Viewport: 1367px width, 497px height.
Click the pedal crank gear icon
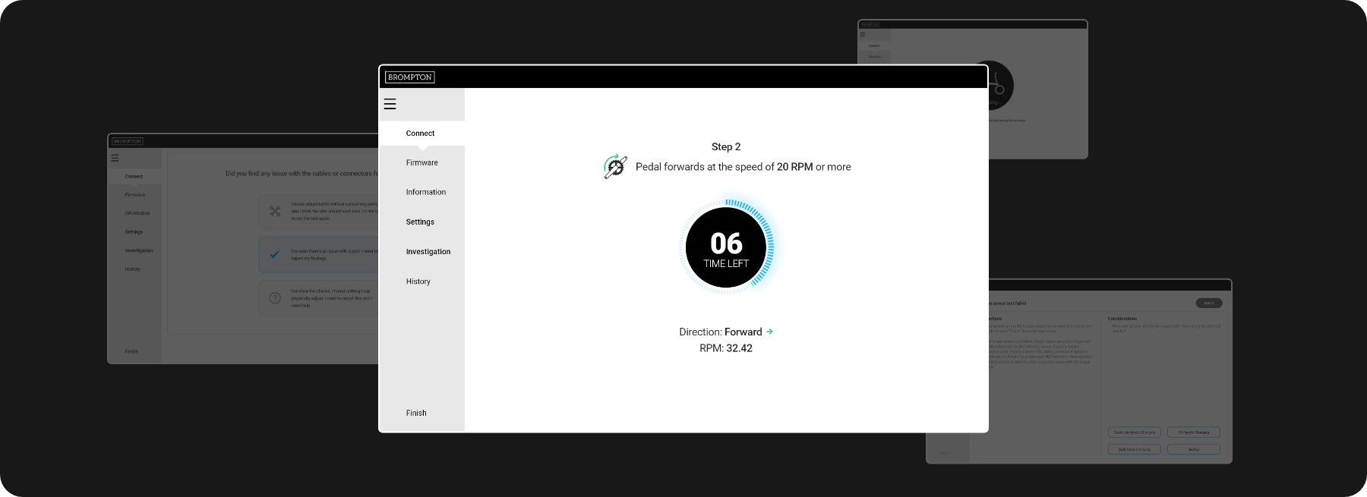pos(615,167)
